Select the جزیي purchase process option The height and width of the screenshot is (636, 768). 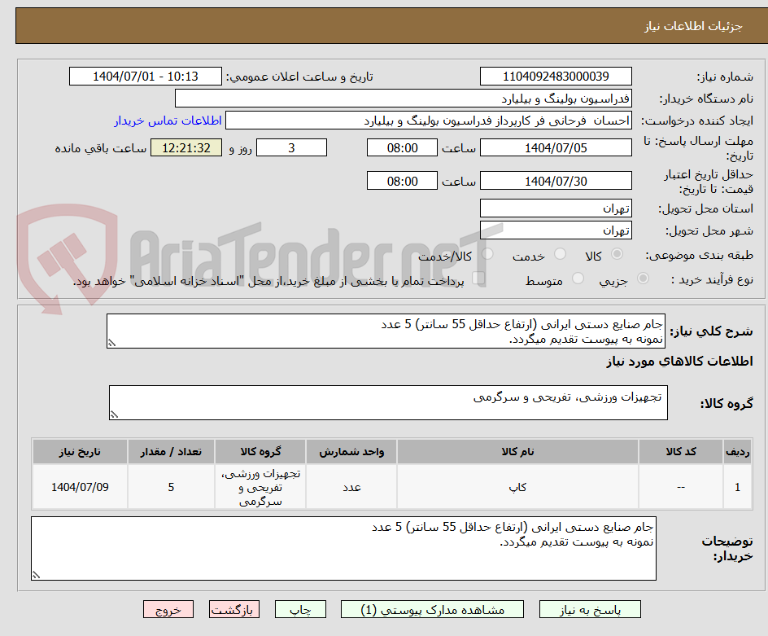(643, 278)
